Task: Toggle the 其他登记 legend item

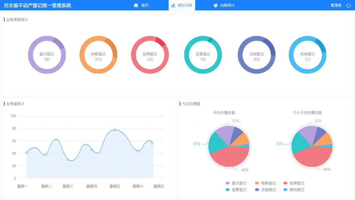Action: point(294,190)
